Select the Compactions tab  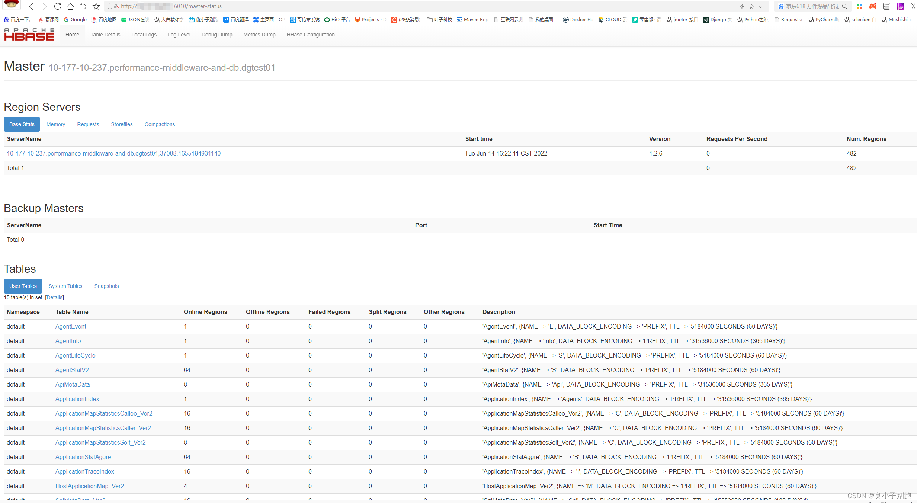coord(160,124)
